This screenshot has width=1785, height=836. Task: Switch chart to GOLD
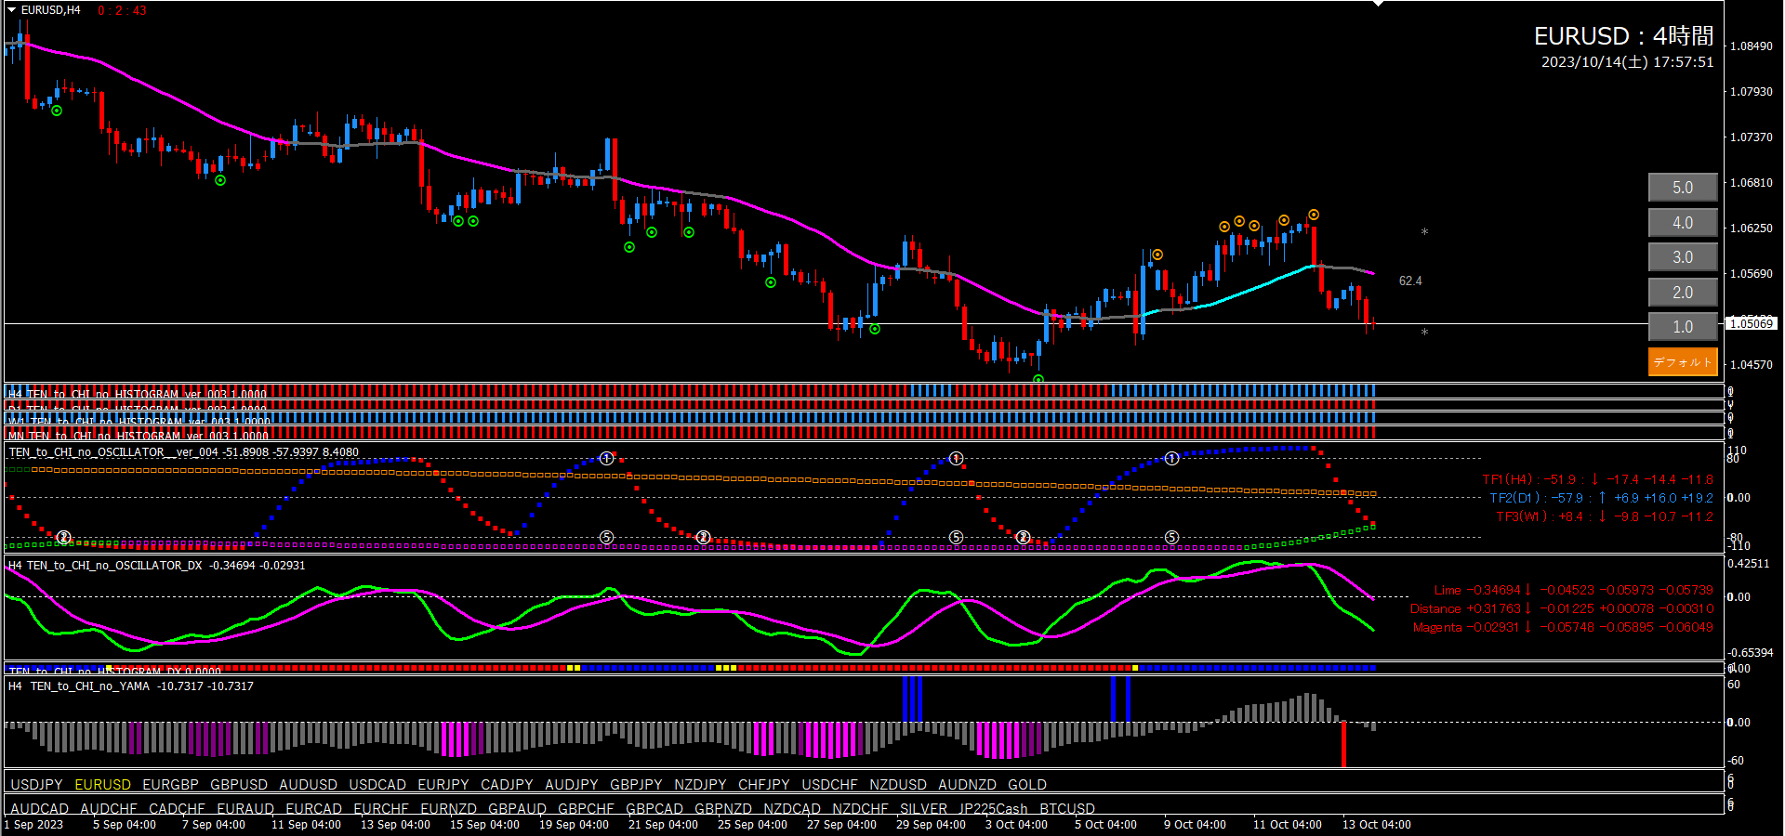1027,785
